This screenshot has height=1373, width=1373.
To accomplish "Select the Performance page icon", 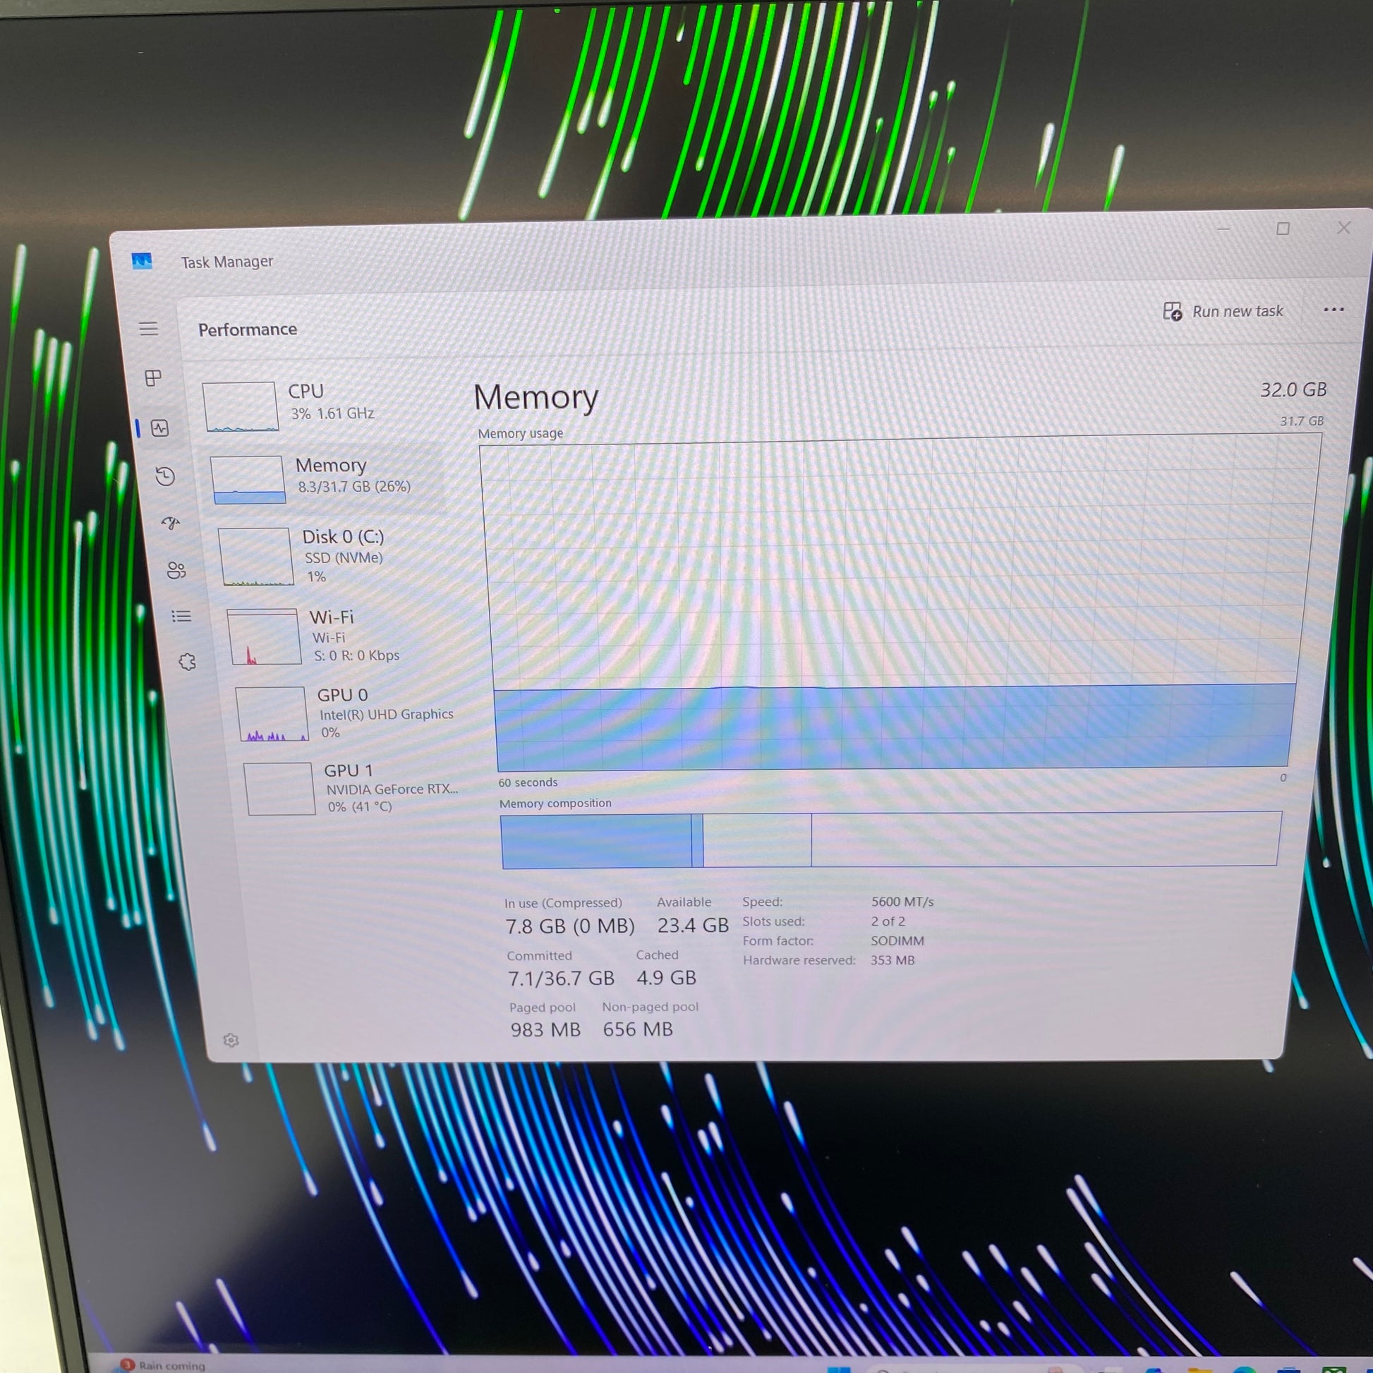I will click(x=160, y=428).
